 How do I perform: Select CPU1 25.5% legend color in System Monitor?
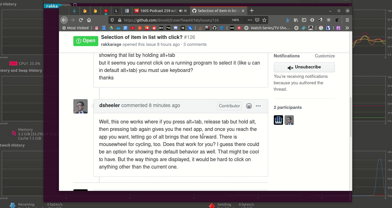click(13, 64)
